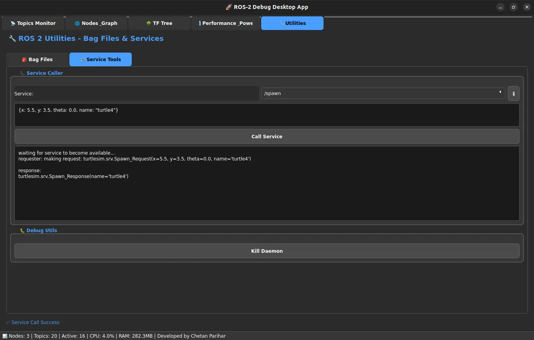The height and width of the screenshot is (340, 534).
Task: Click the rocket icon in the title bar
Action: pos(229,7)
